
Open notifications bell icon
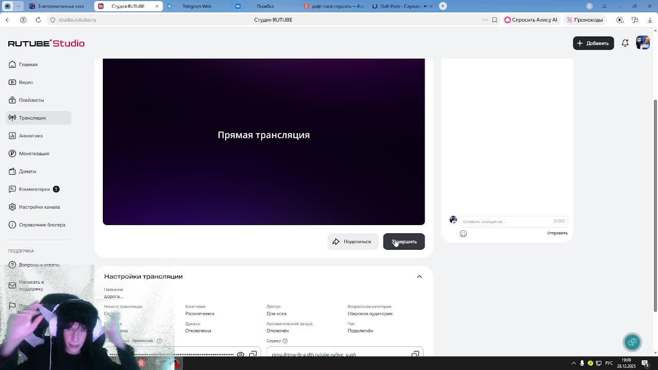[x=625, y=43]
